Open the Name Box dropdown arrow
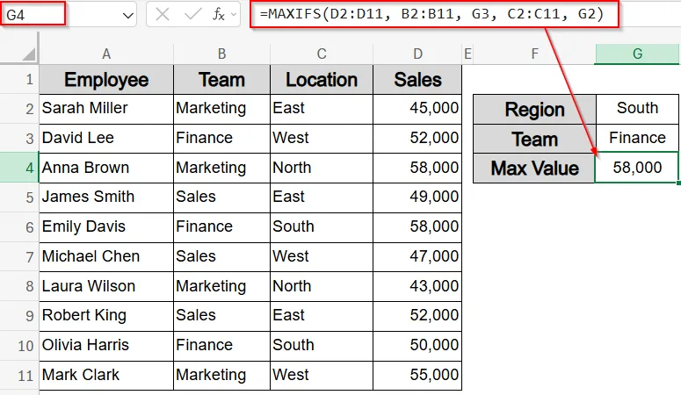Viewport: 681px width, 395px height. (127, 16)
